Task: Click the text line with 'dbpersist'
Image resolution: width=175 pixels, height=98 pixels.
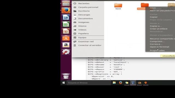Action: (x=102, y=76)
